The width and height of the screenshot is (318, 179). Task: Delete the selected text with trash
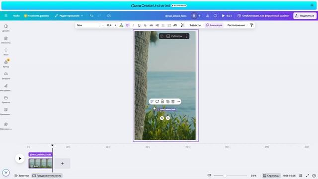click(x=173, y=101)
